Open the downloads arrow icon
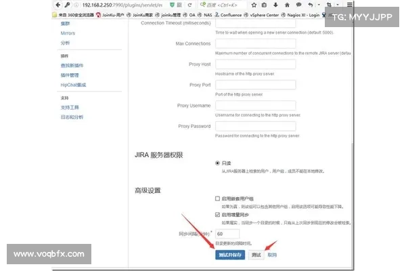This screenshot has width=406, height=271. (275, 5)
